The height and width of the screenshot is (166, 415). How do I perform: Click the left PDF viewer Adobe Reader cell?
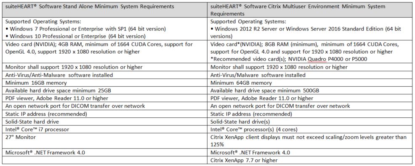pos(104,98)
